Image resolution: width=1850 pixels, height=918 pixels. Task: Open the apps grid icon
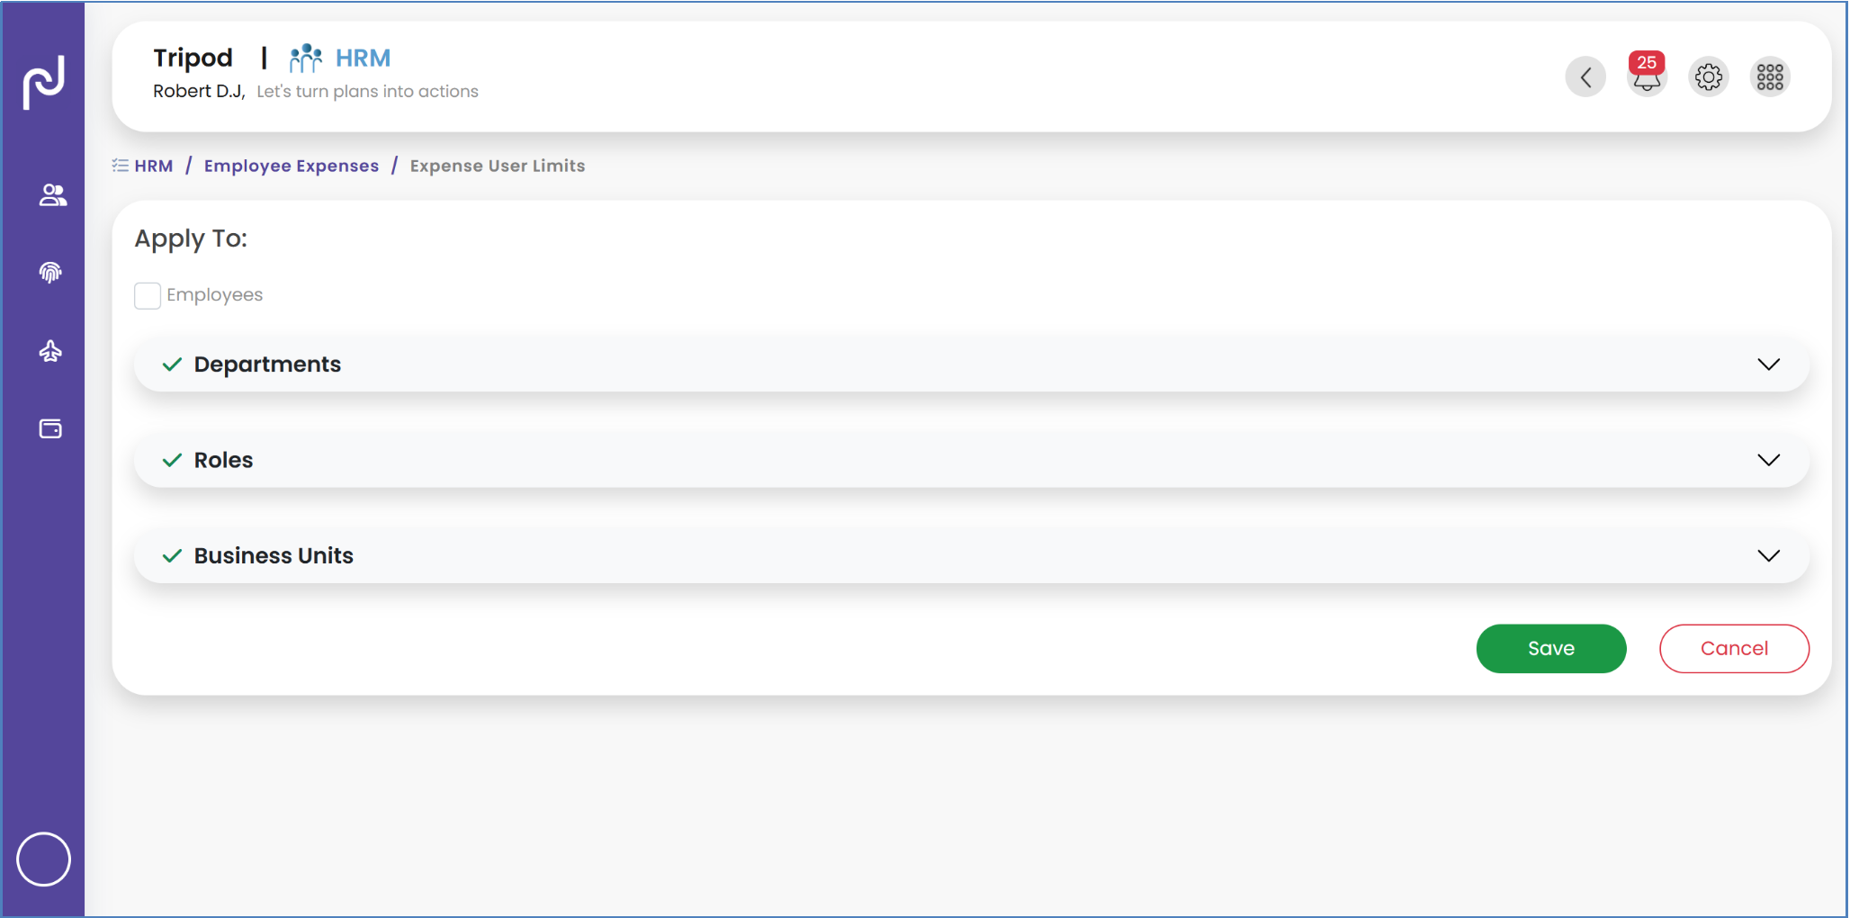[x=1769, y=77]
